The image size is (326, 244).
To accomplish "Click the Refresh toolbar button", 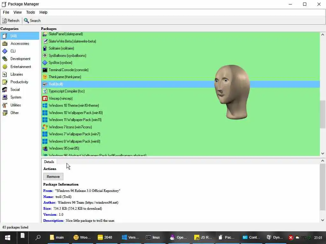I will coord(11,21).
